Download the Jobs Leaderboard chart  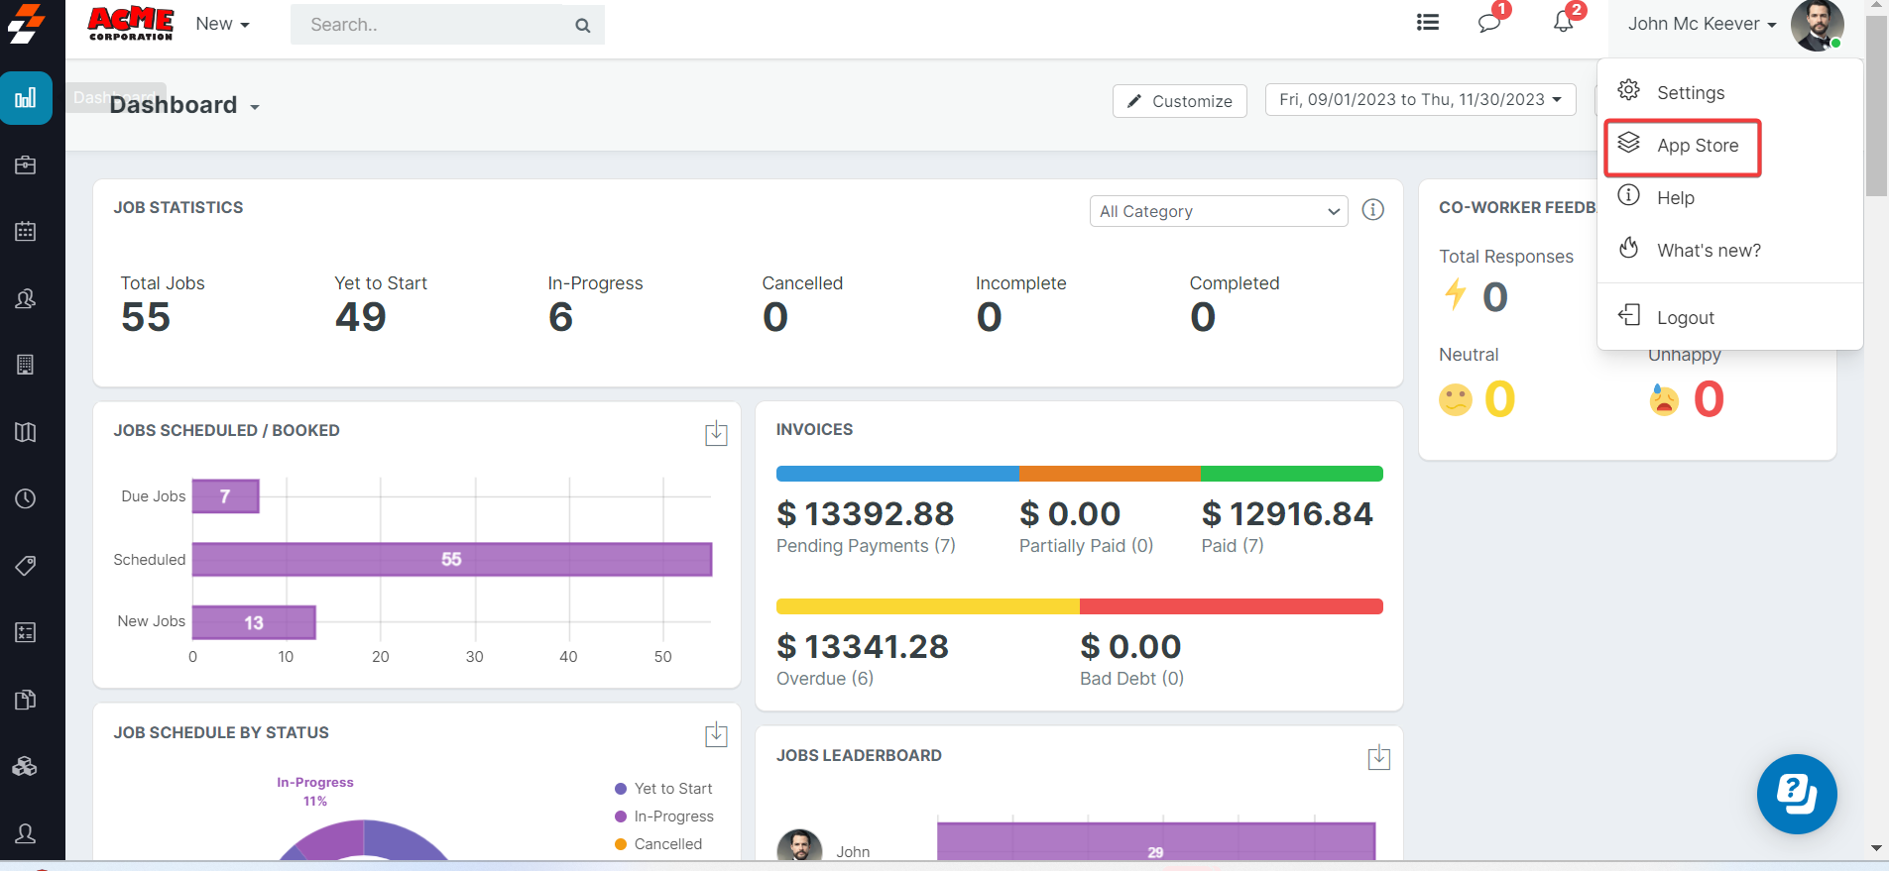pyautogui.click(x=1378, y=758)
